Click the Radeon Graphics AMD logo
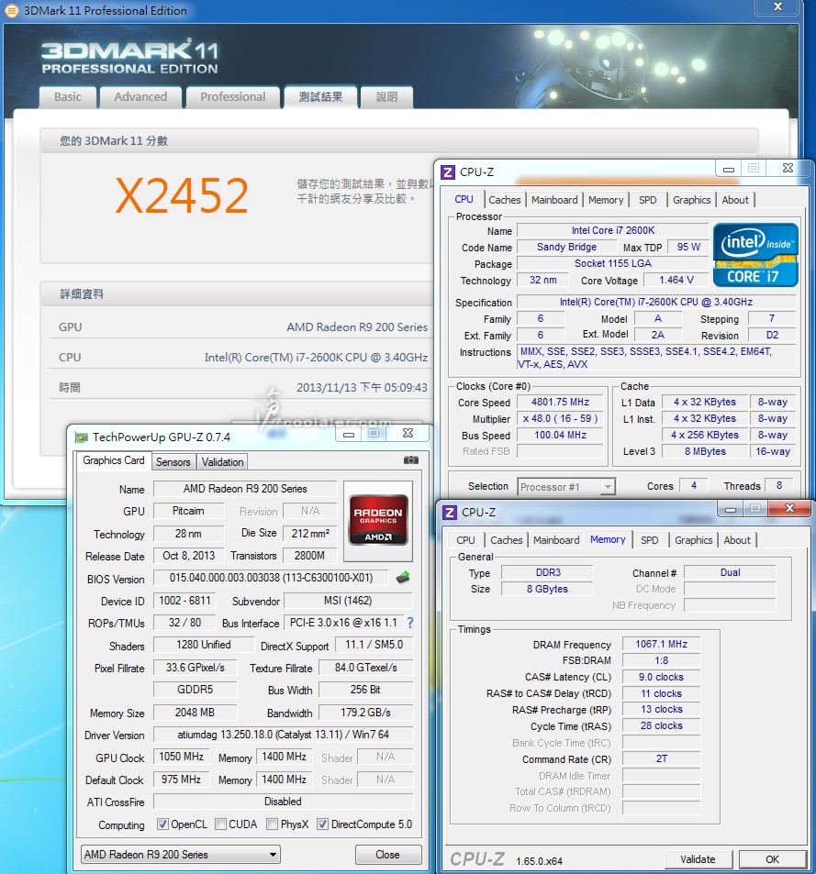Viewport: 816px width, 874px height. click(x=378, y=520)
